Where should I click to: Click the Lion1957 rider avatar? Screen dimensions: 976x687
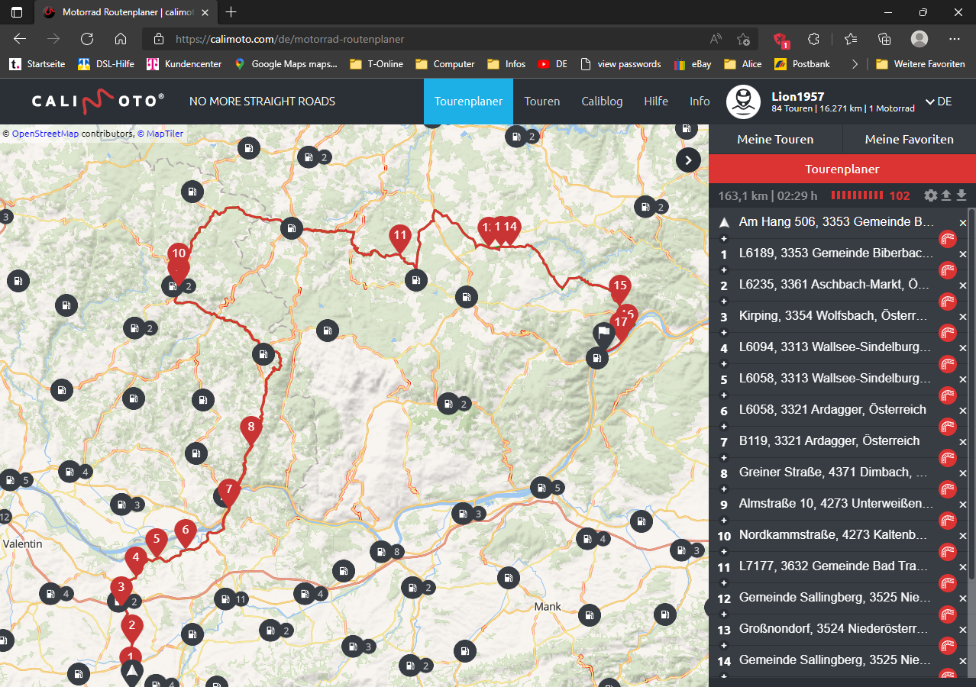[742, 102]
